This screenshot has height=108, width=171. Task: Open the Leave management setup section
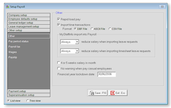click(29, 26)
